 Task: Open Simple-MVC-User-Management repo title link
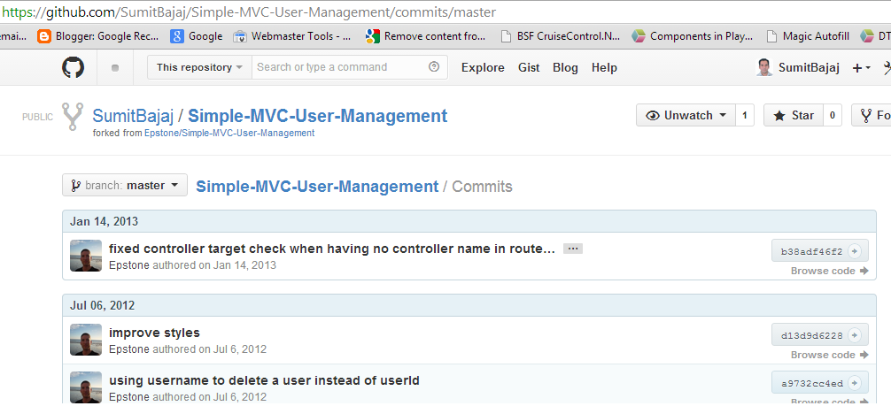[318, 116]
